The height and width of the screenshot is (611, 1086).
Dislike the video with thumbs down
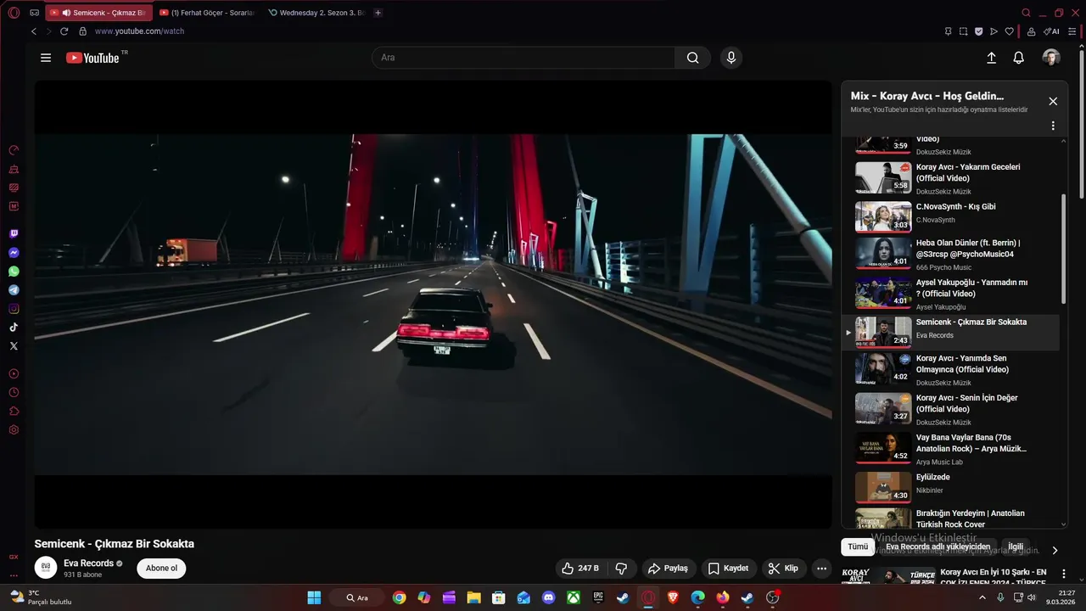tap(621, 569)
